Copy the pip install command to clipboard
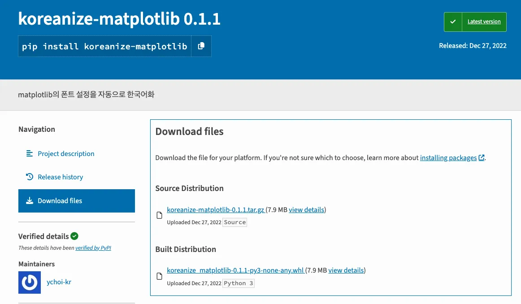This screenshot has width=521, height=304. click(201, 46)
